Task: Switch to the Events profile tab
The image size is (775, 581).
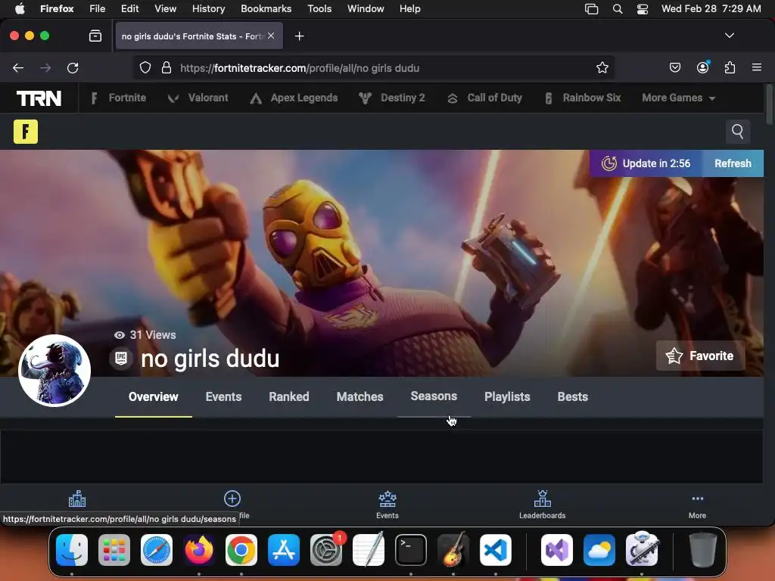Action: pyautogui.click(x=223, y=396)
